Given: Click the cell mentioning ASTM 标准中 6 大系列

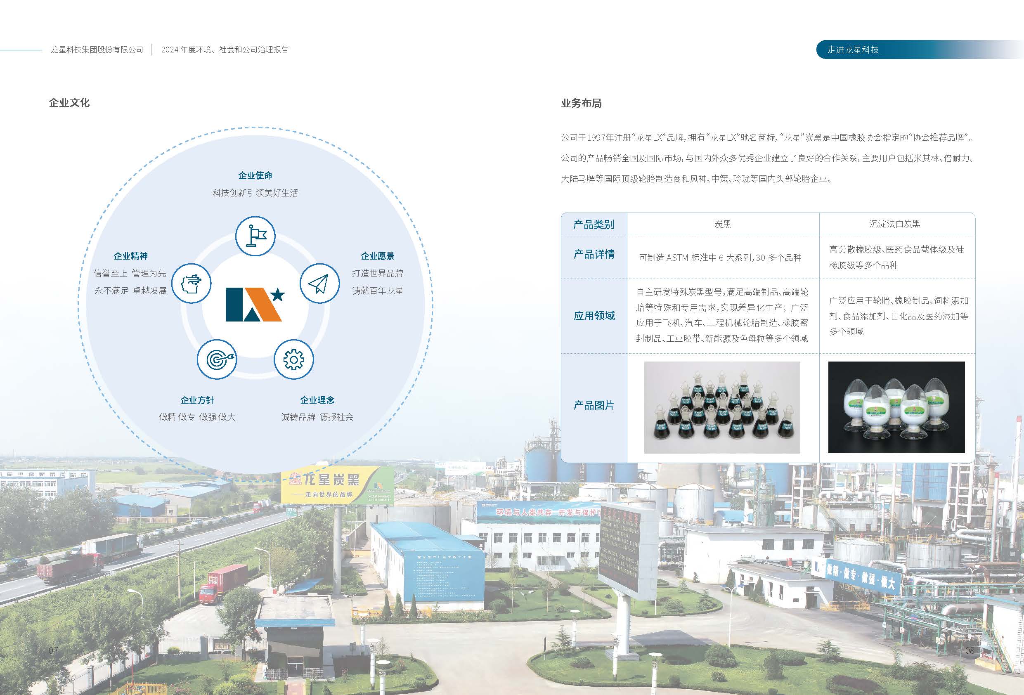Looking at the screenshot, I should (x=723, y=258).
